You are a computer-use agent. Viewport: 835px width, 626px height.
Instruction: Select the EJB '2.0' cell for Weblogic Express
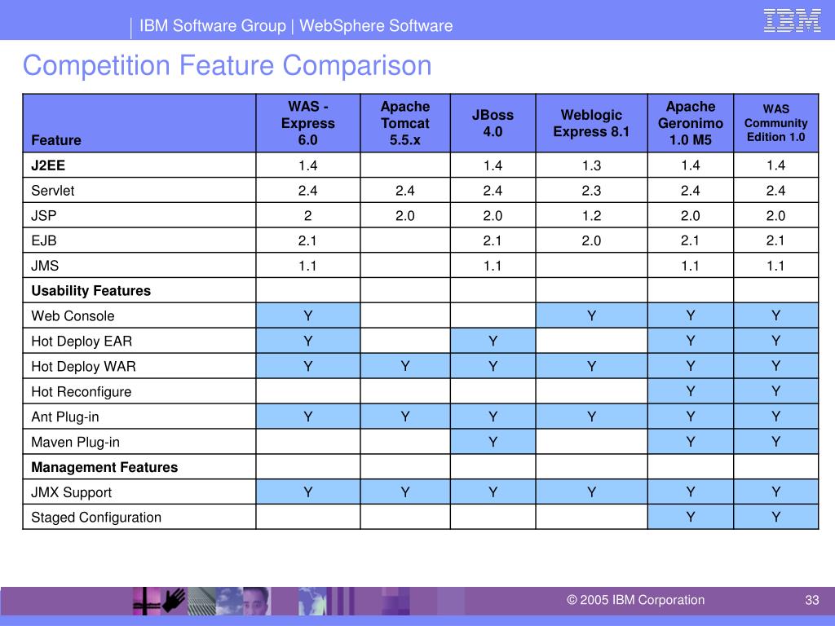(591, 240)
